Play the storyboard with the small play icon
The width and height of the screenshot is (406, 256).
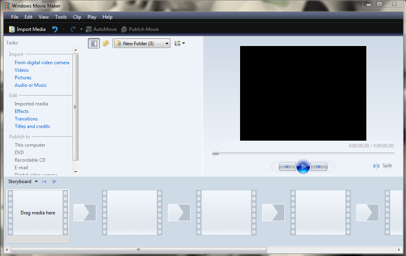tap(55, 181)
